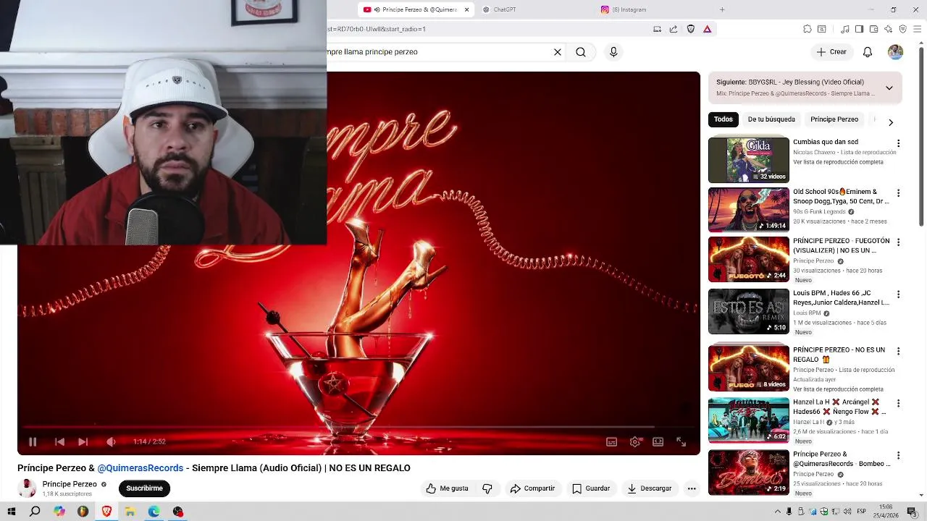Open options for Cumbias que dan sed
This screenshot has width=927, height=521.
point(899,143)
